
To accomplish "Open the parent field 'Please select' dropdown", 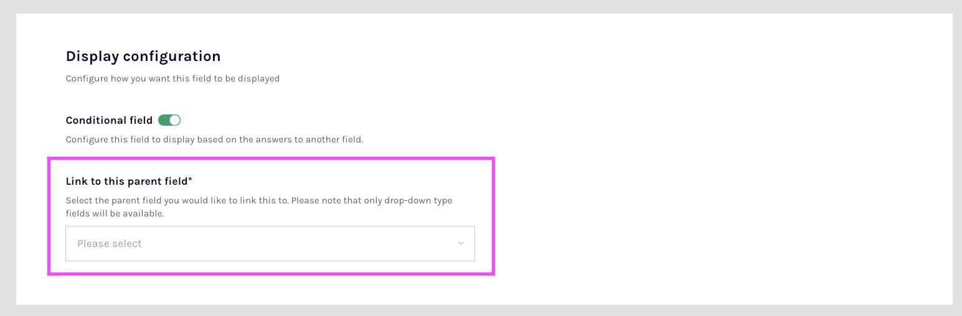I will tap(270, 243).
